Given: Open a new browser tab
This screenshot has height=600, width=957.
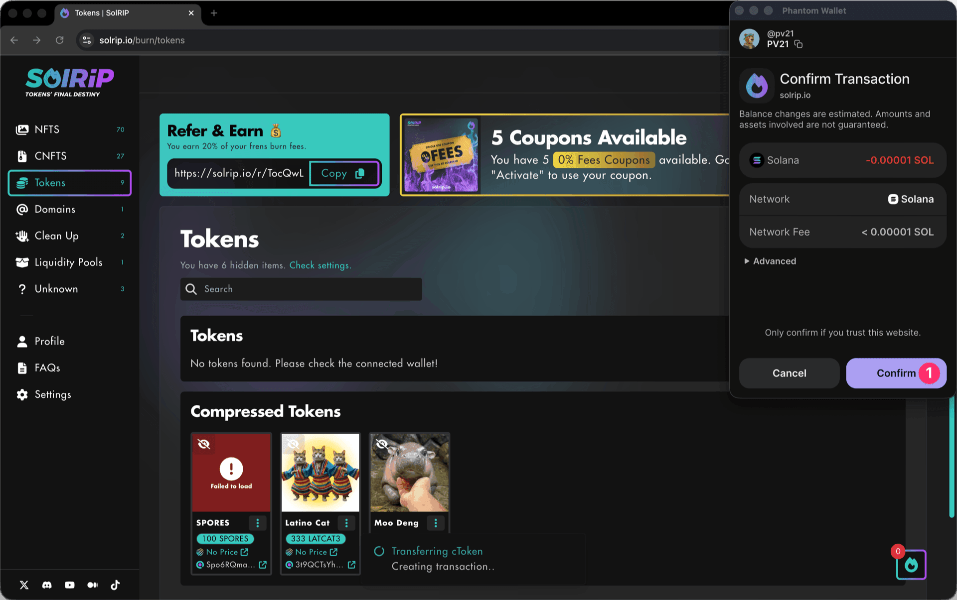Looking at the screenshot, I should tap(214, 13).
